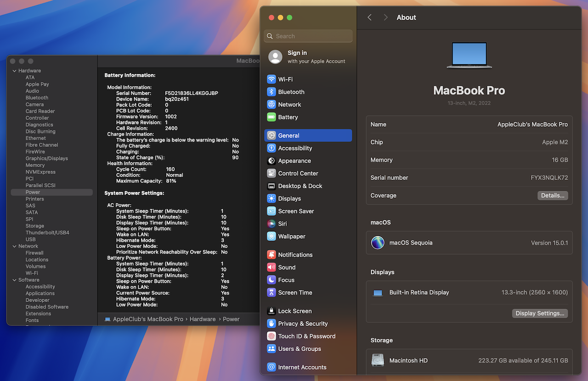Collapse the Software tree section
This screenshot has height=381, width=588.
click(14, 280)
